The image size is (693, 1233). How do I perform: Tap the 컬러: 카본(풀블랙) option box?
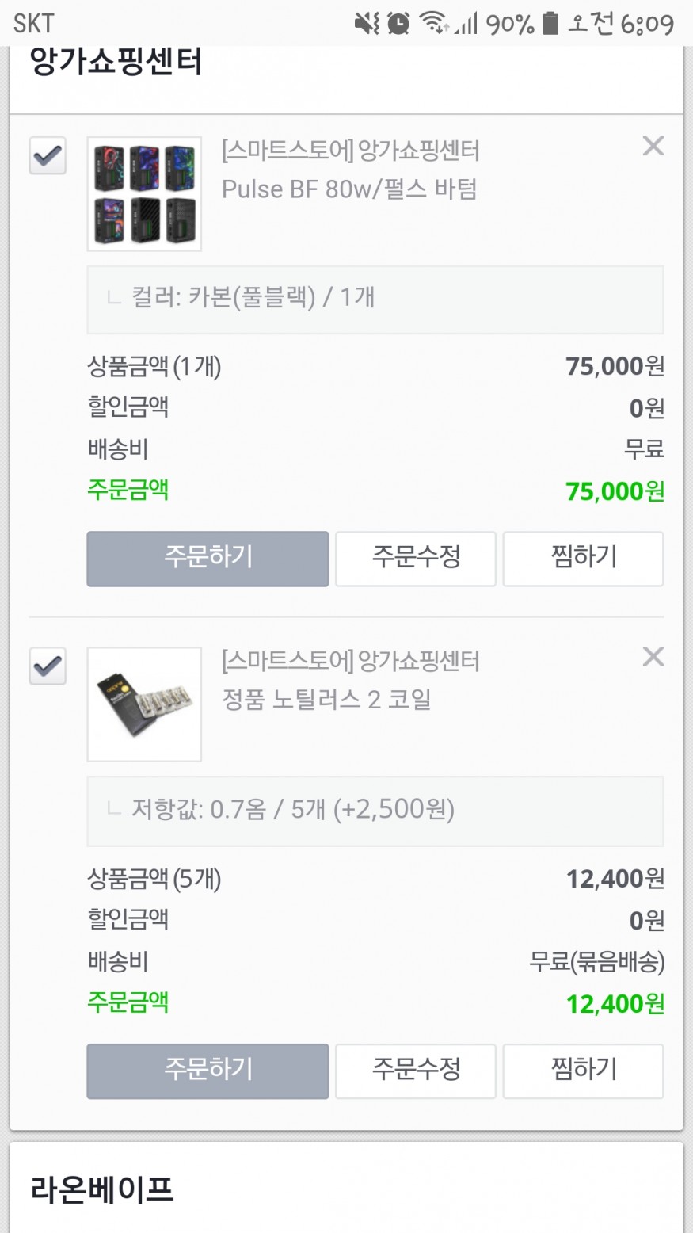click(x=375, y=299)
